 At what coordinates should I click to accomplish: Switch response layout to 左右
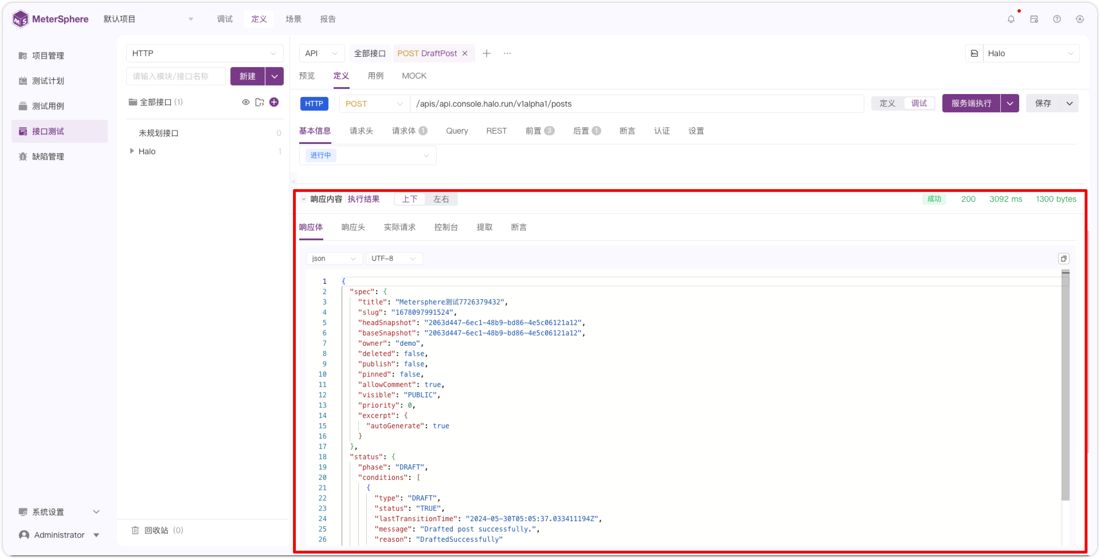pos(441,199)
